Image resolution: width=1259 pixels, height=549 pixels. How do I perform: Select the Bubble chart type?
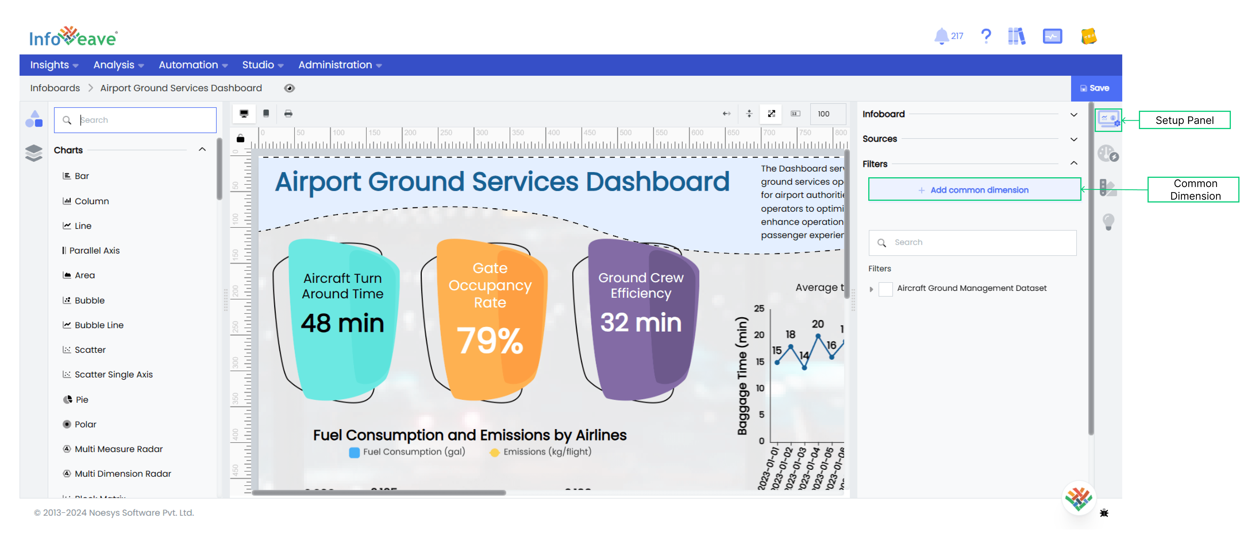tap(84, 301)
